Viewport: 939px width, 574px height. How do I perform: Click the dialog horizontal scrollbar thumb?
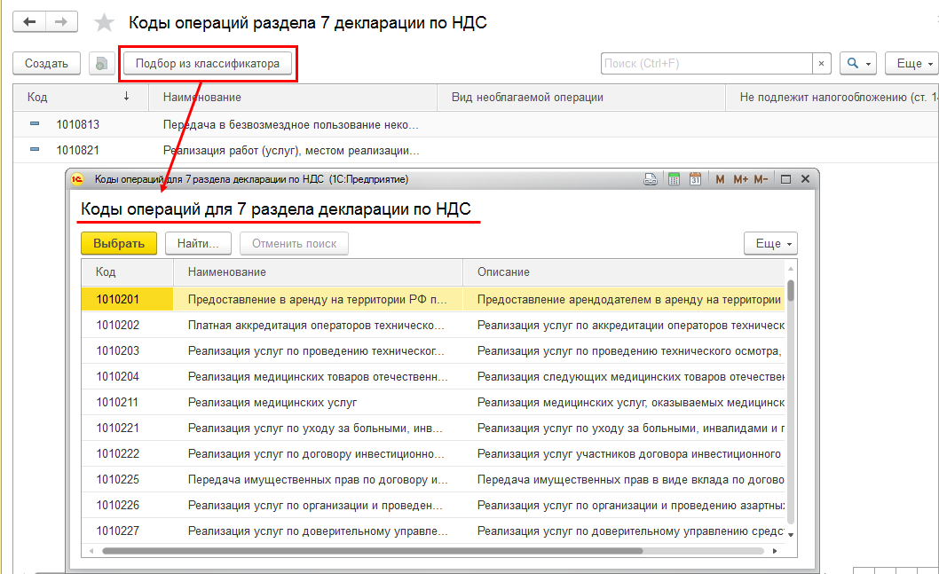[x=373, y=551]
